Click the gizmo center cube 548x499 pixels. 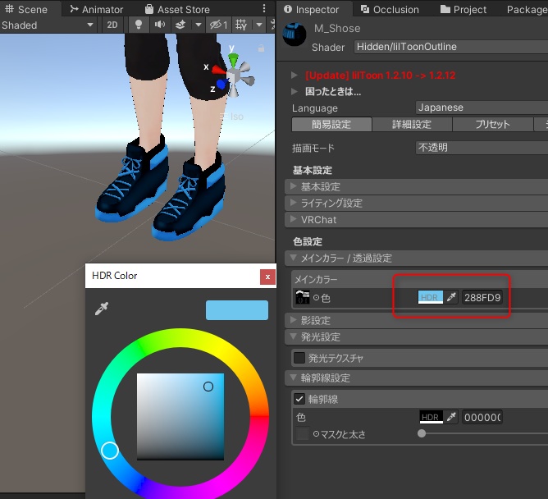click(x=233, y=76)
